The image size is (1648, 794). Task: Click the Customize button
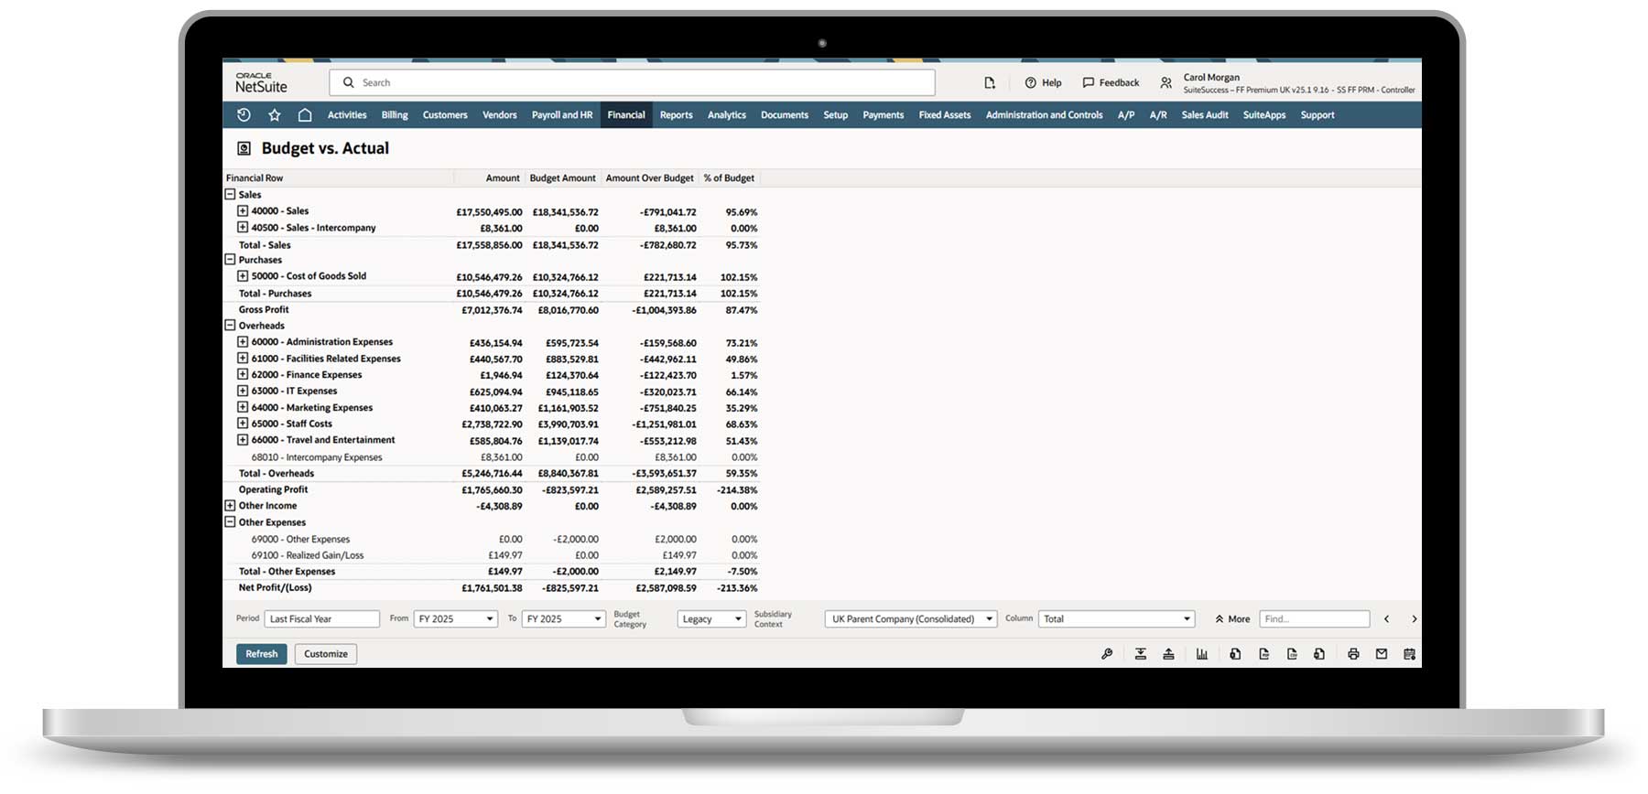coord(326,654)
